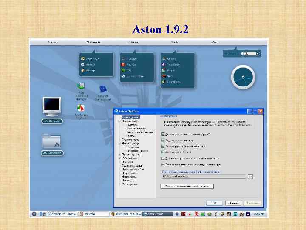Screen dimensions: 306x230
Task: Launch middle entry in Multimedia popup
Action: (x=88, y=65)
